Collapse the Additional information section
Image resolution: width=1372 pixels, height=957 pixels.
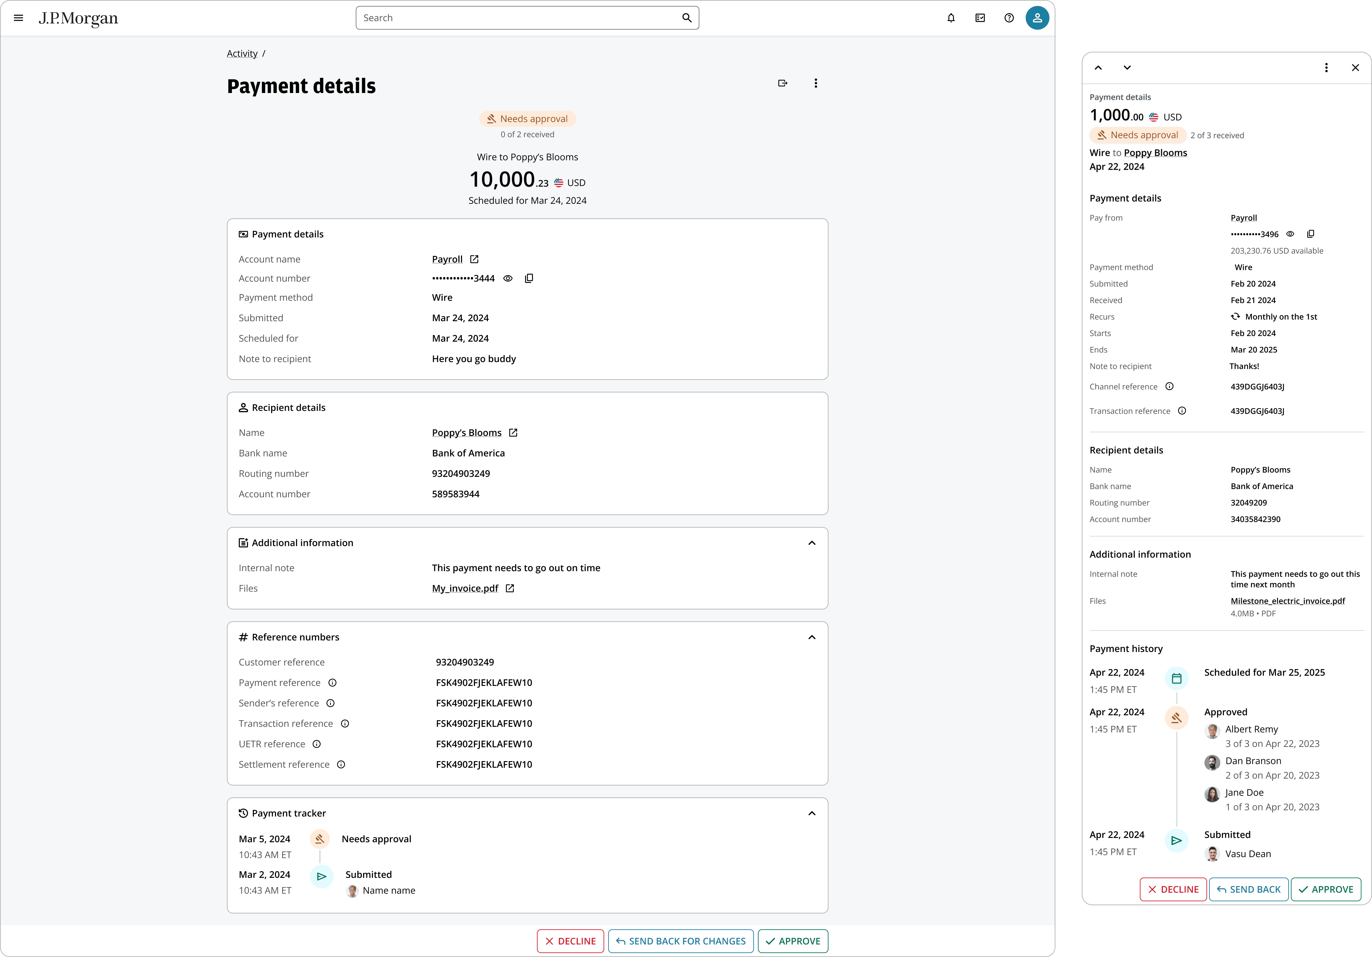click(x=811, y=543)
